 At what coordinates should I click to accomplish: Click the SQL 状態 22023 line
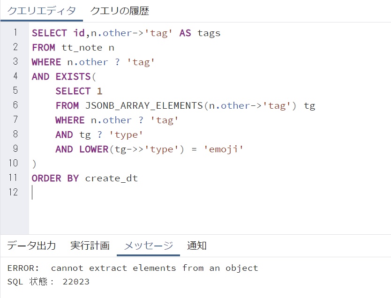pos(48,282)
